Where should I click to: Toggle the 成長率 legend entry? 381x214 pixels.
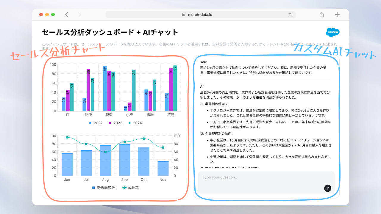click(x=131, y=188)
